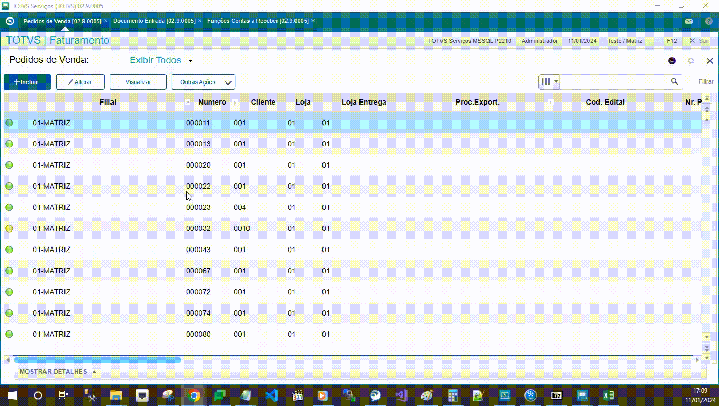Open the Calculator from the taskbar

click(453, 395)
